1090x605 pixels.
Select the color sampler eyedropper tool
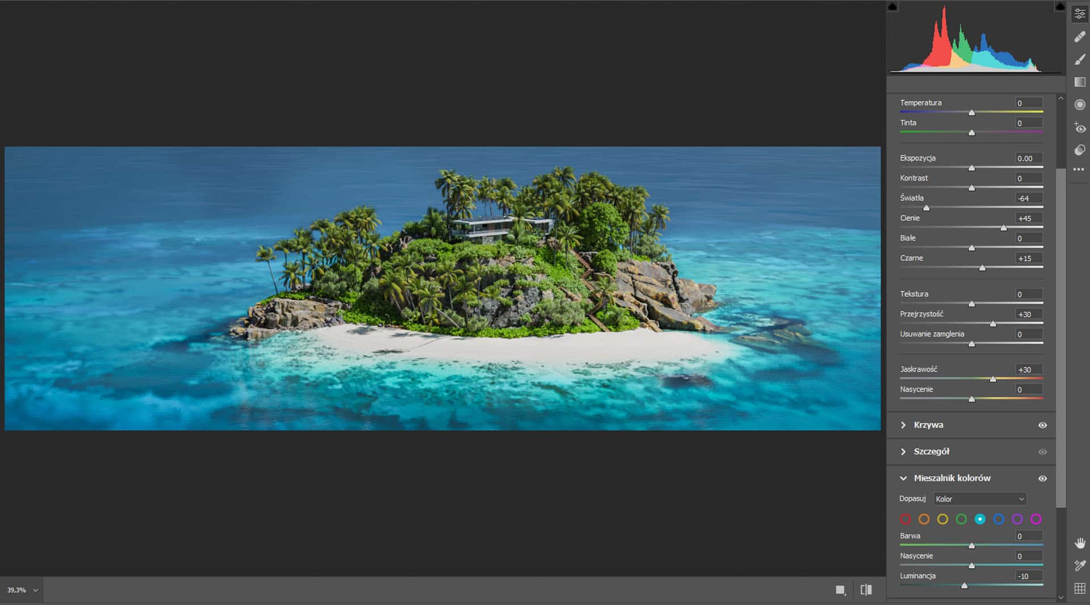[1080, 565]
